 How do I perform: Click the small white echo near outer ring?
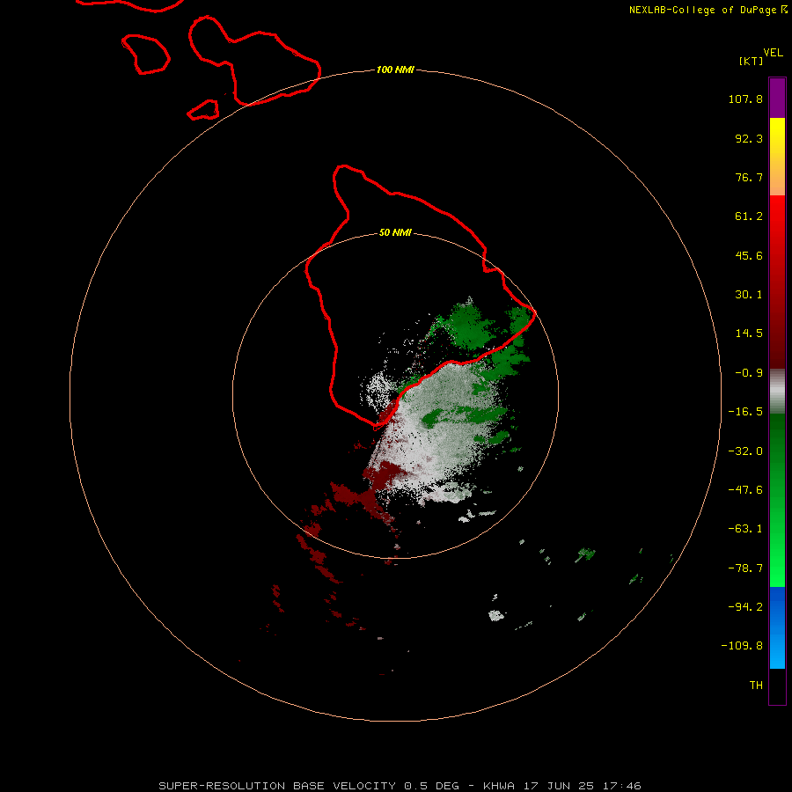(x=496, y=615)
